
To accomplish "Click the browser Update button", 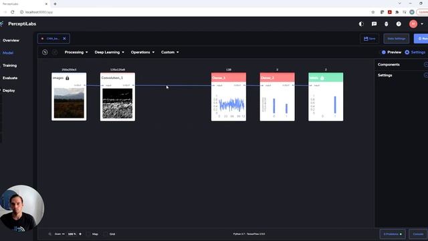I will coord(422,12).
